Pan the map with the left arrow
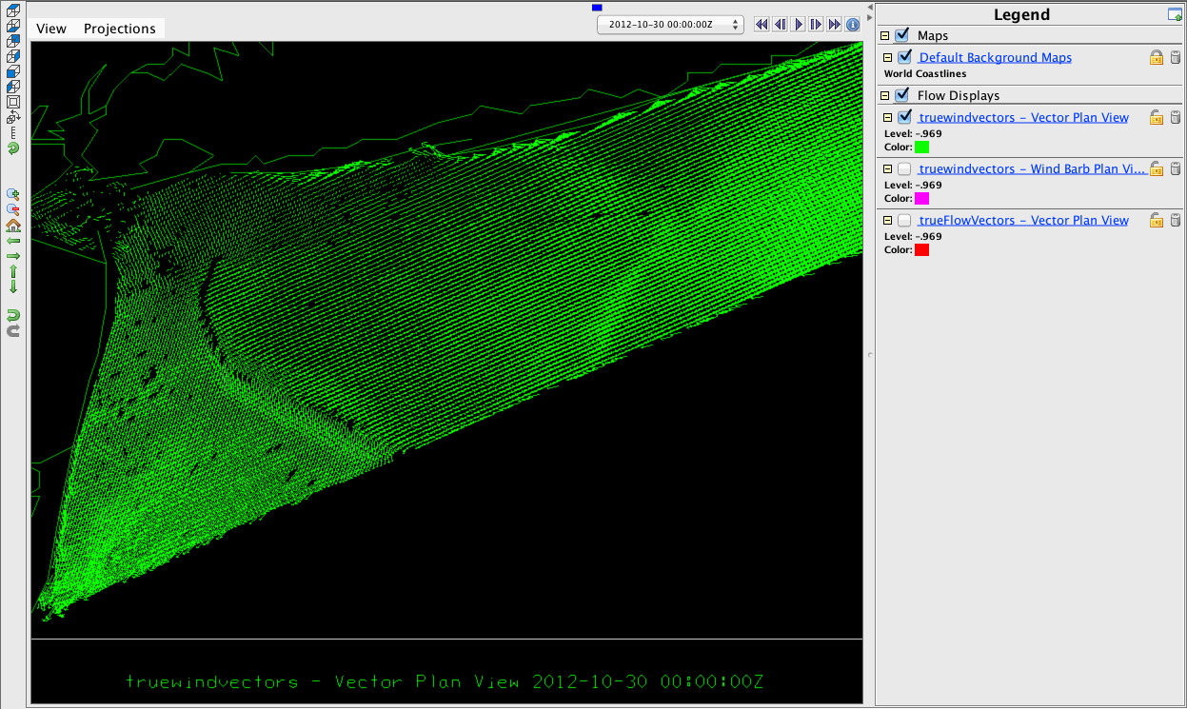The width and height of the screenshot is (1187, 709). tap(13, 241)
